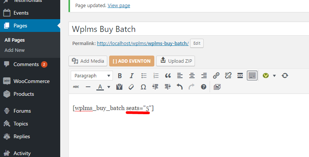Open the text color picker arrow
This screenshot has height=157, width=309.
pyautogui.click(x=109, y=87)
